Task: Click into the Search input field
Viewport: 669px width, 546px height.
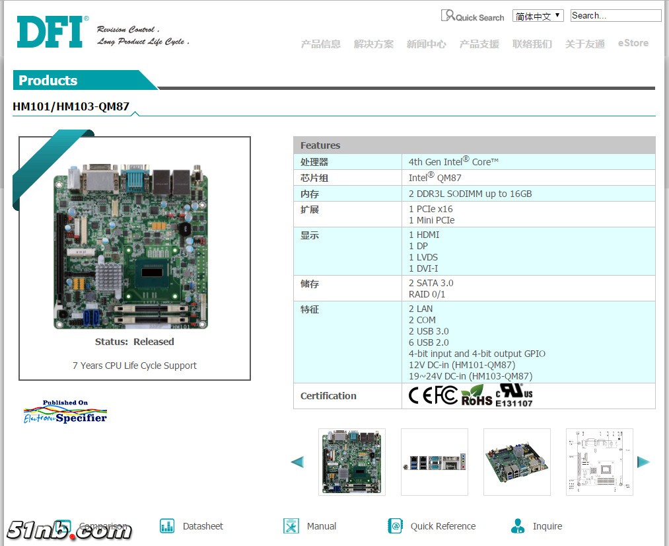Action: (x=615, y=16)
